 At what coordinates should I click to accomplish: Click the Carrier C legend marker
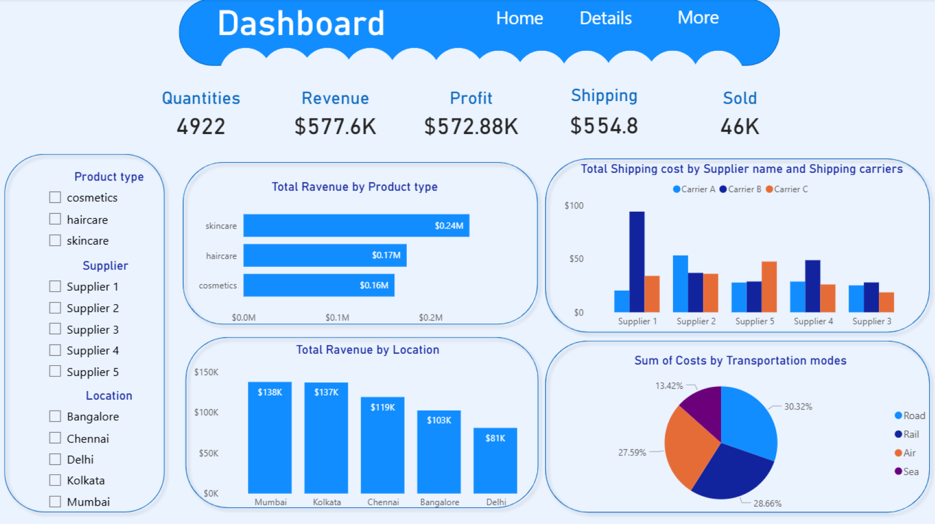click(769, 189)
